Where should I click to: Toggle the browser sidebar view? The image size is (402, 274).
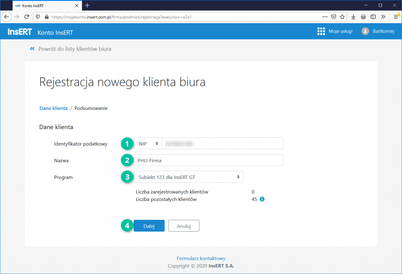(x=373, y=17)
